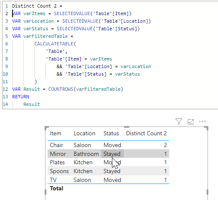The height and width of the screenshot is (200, 218).
Task: Click Result on the last formula line
Action: coord(32,104)
